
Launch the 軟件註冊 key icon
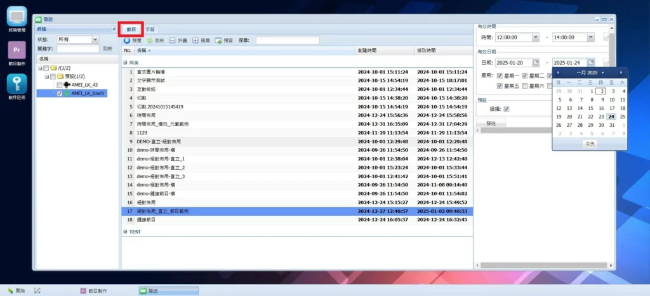17,84
